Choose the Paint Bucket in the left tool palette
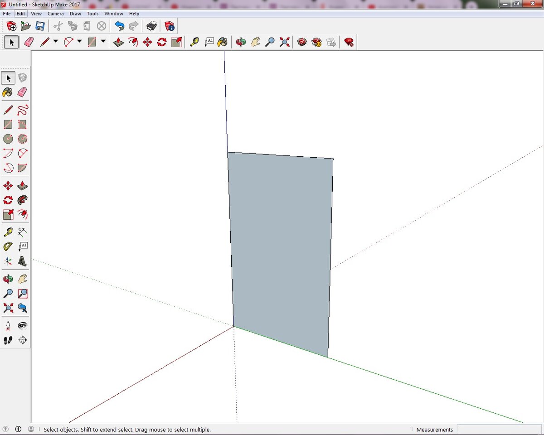This screenshot has height=435, width=544. [8, 92]
